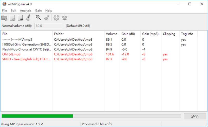Maximize the wxMP3gain window
Viewport: 208px width, 127px height.
[190, 4]
